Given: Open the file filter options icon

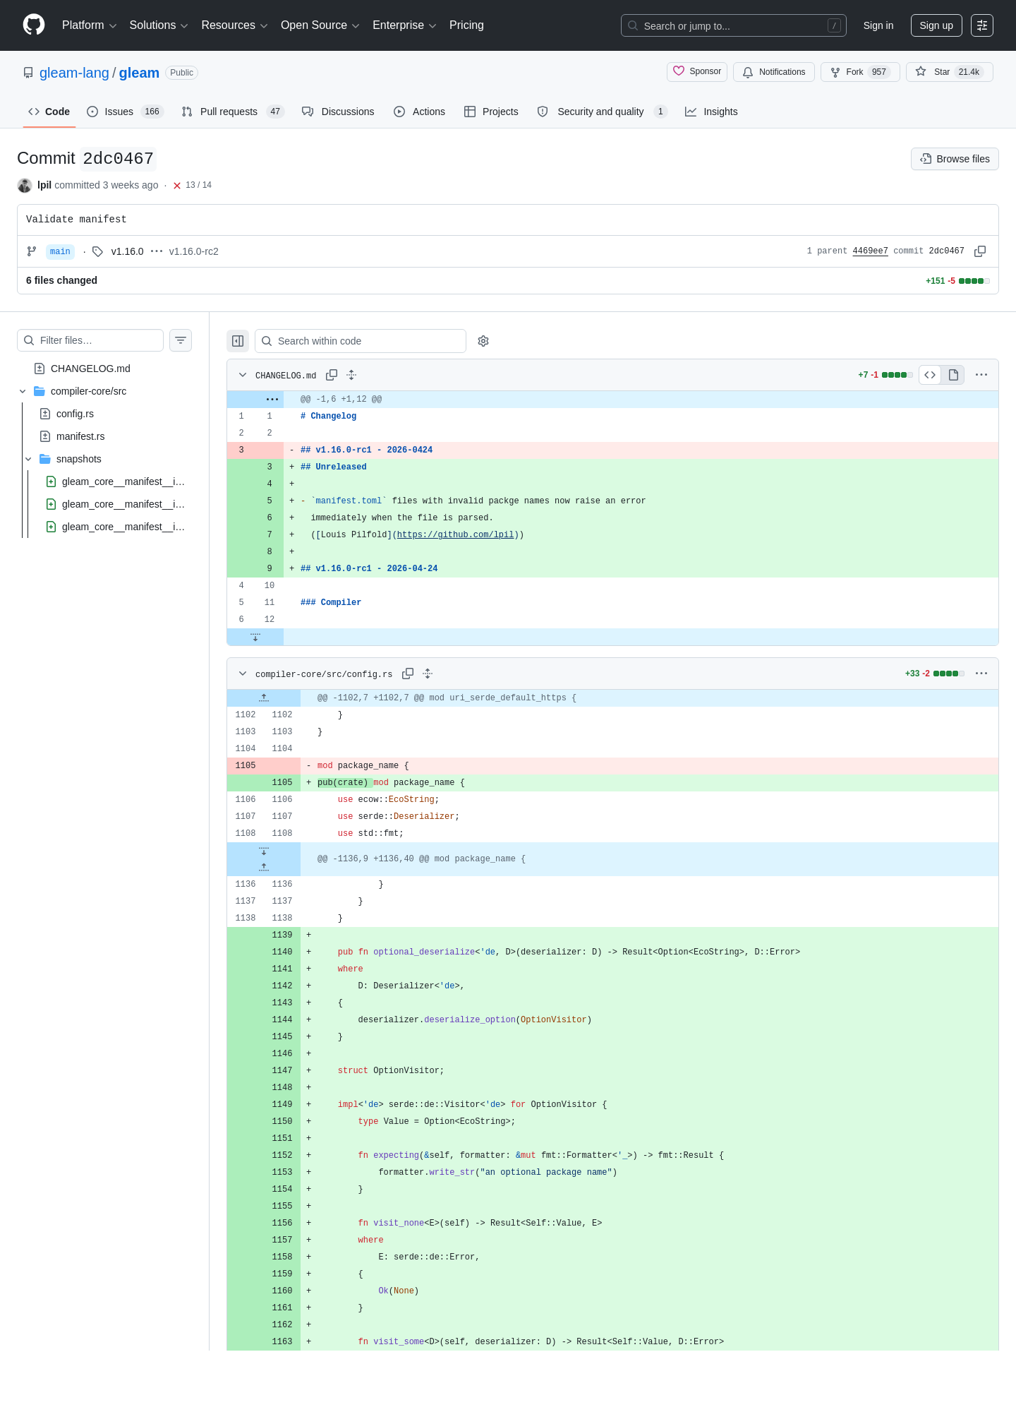Looking at the screenshot, I should click(x=181, y=340).
